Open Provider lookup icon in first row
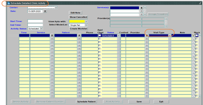Screen dimensions: 203x105 point(147,36)
